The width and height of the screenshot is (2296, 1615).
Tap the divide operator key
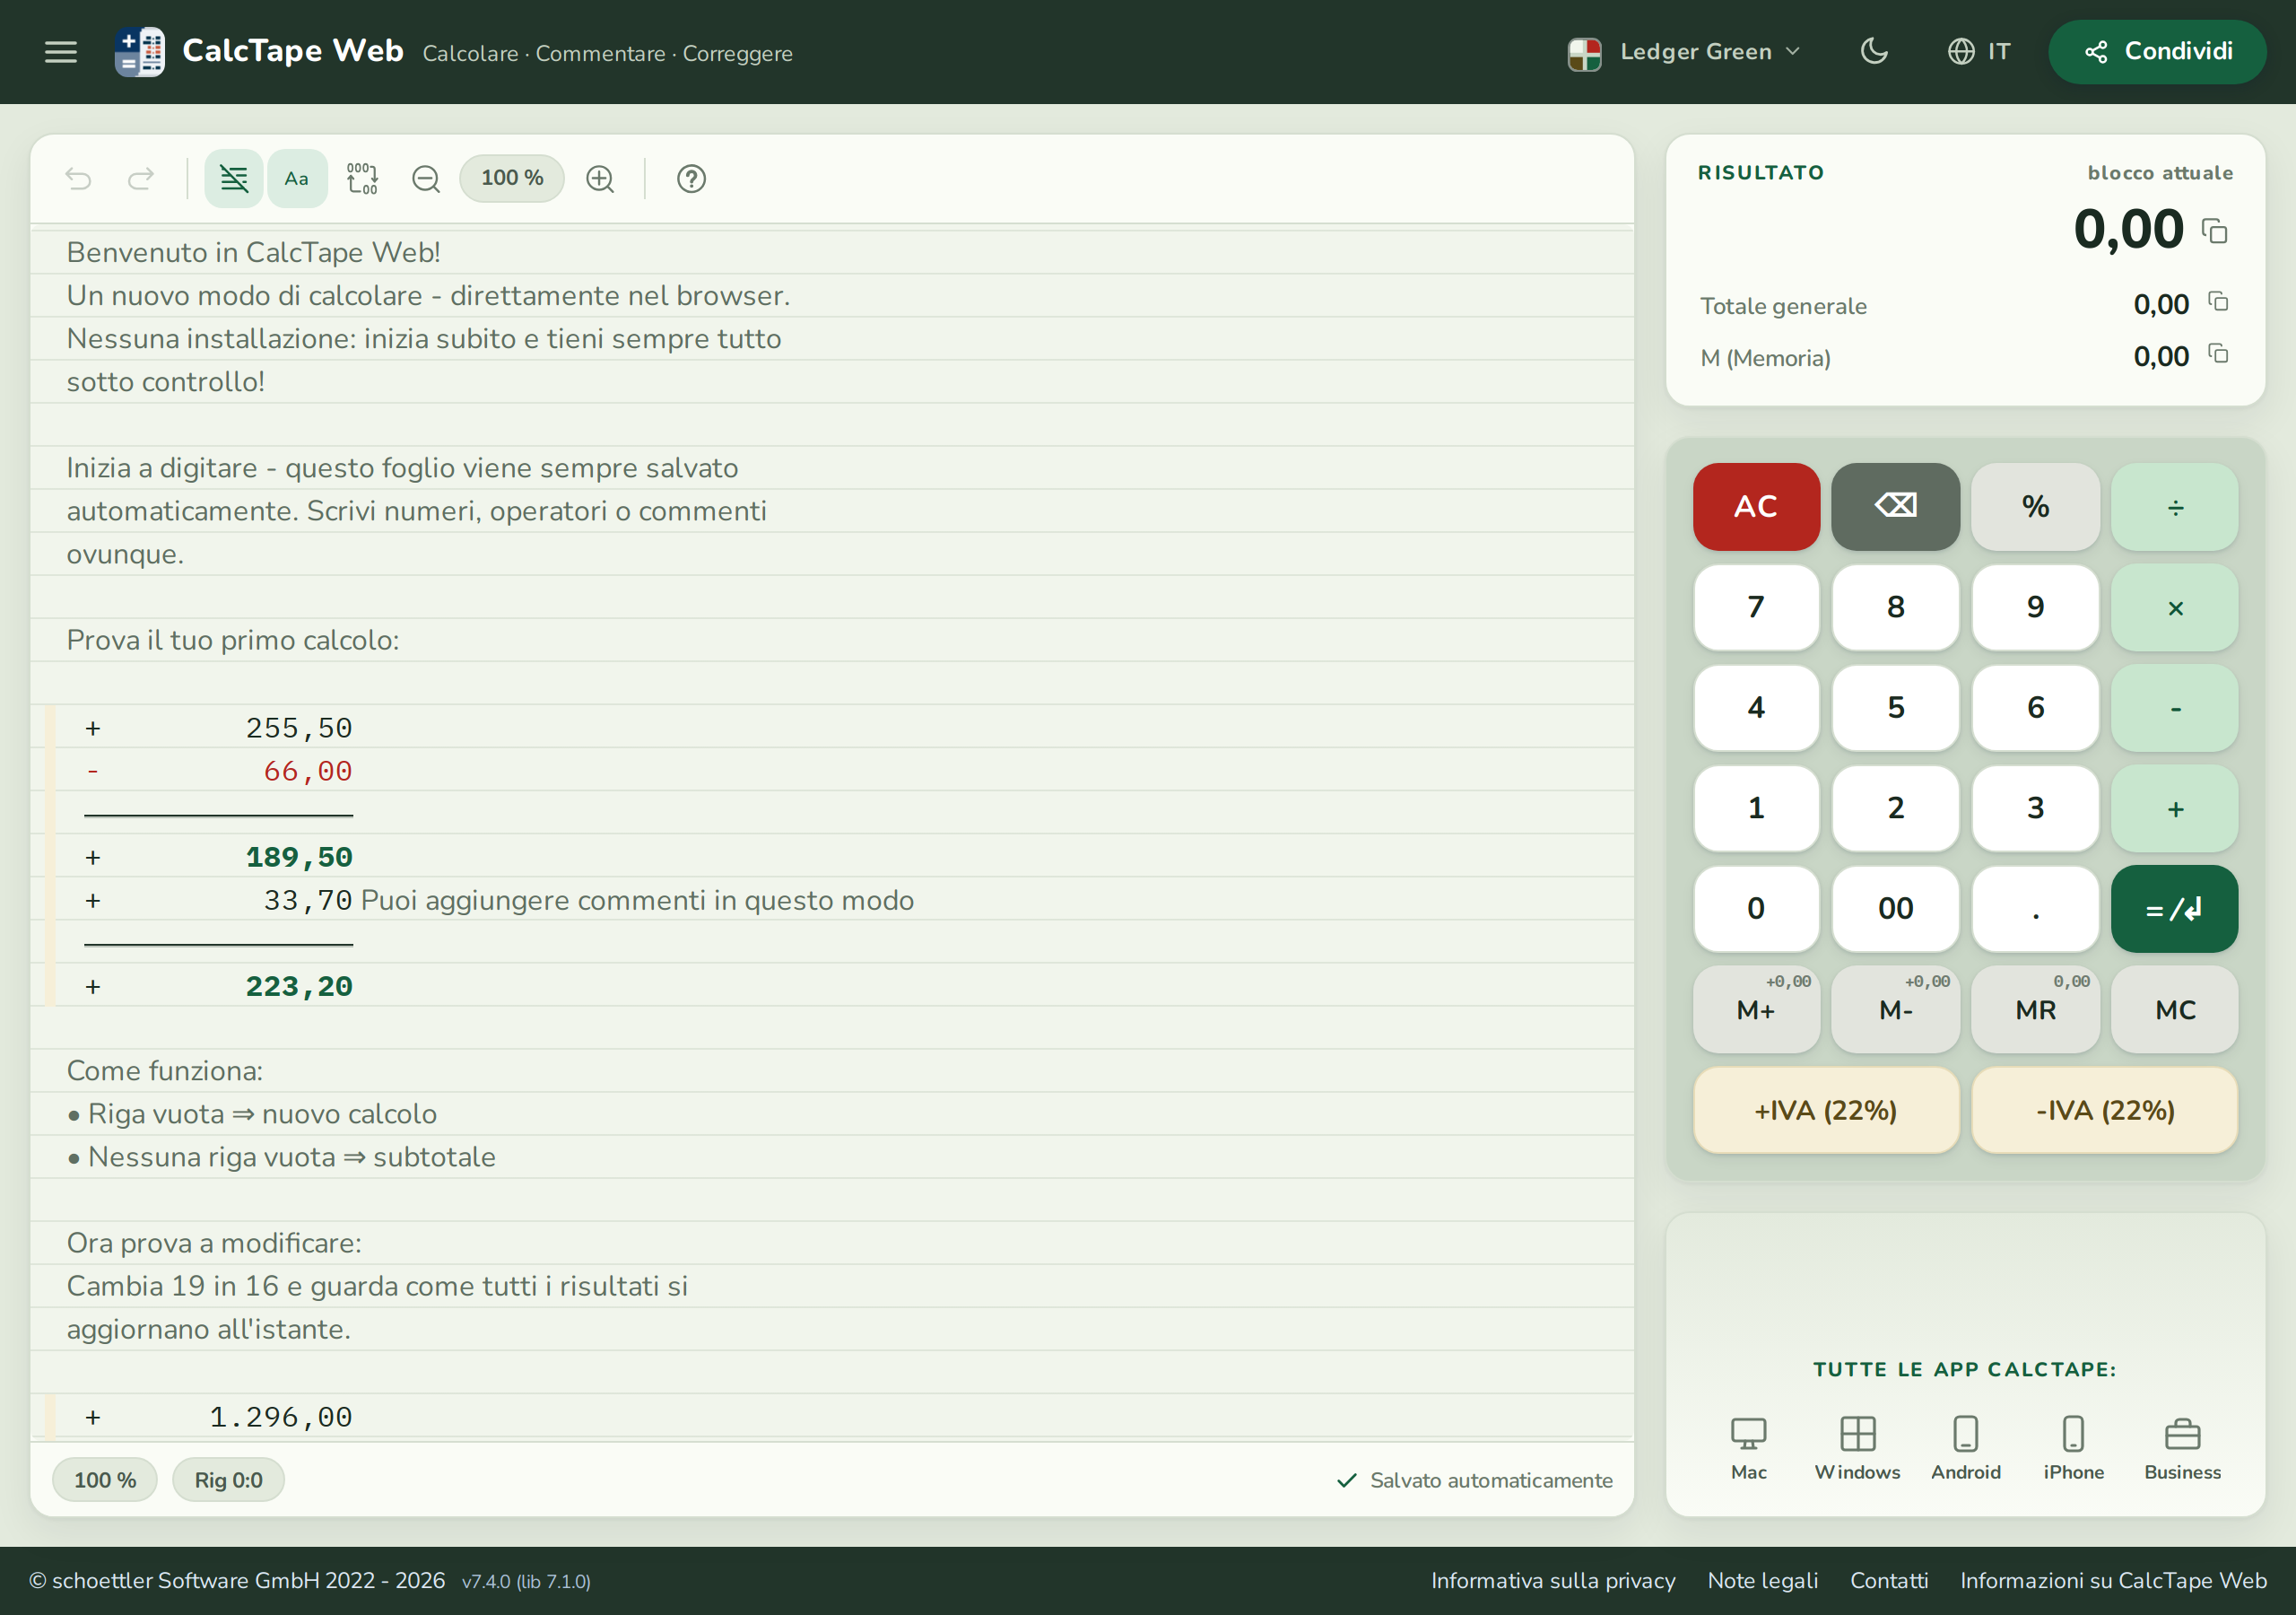[x=2174, y=506]
